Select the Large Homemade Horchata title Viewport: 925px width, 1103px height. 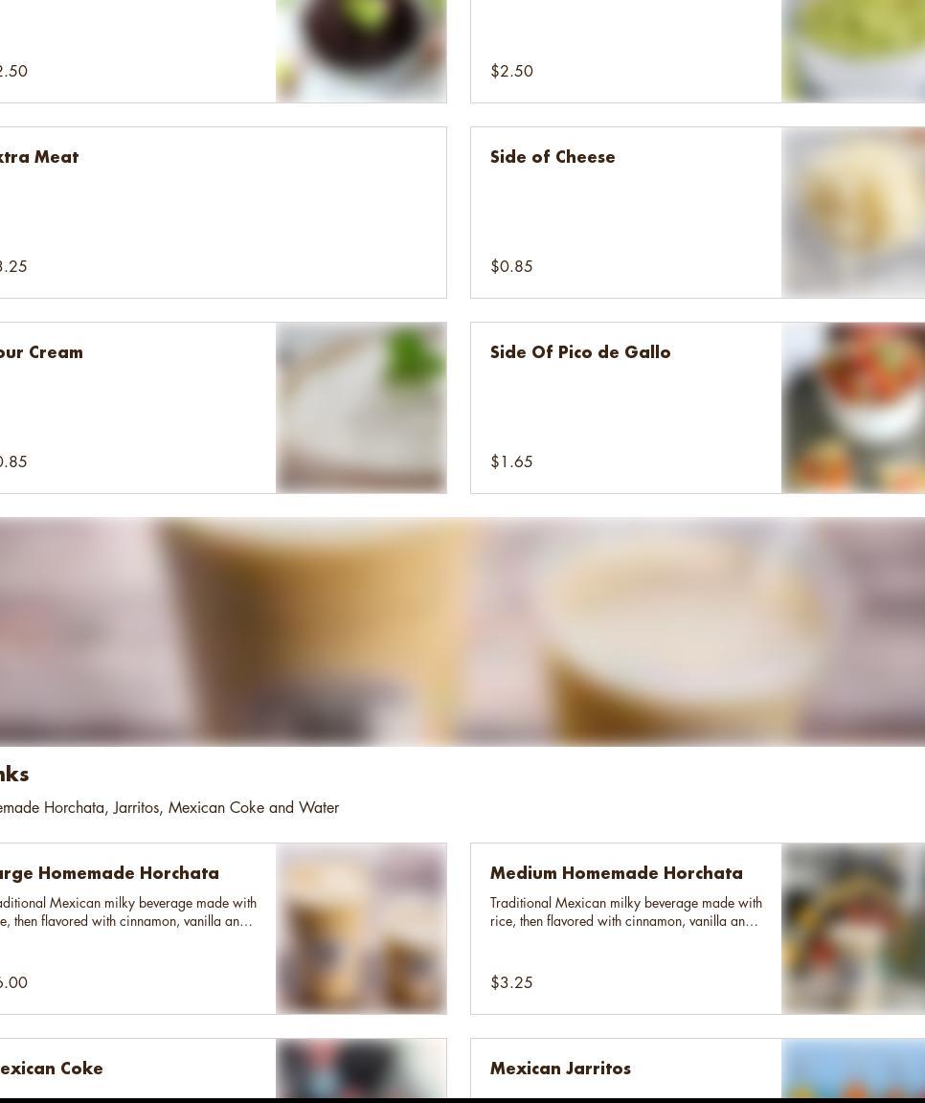tap(109, 873)
